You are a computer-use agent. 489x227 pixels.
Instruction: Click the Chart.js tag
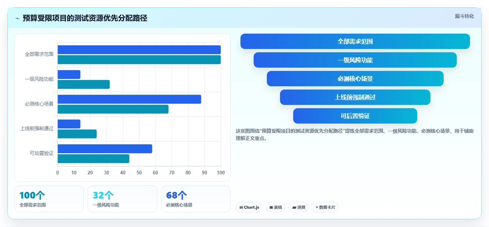249,207
